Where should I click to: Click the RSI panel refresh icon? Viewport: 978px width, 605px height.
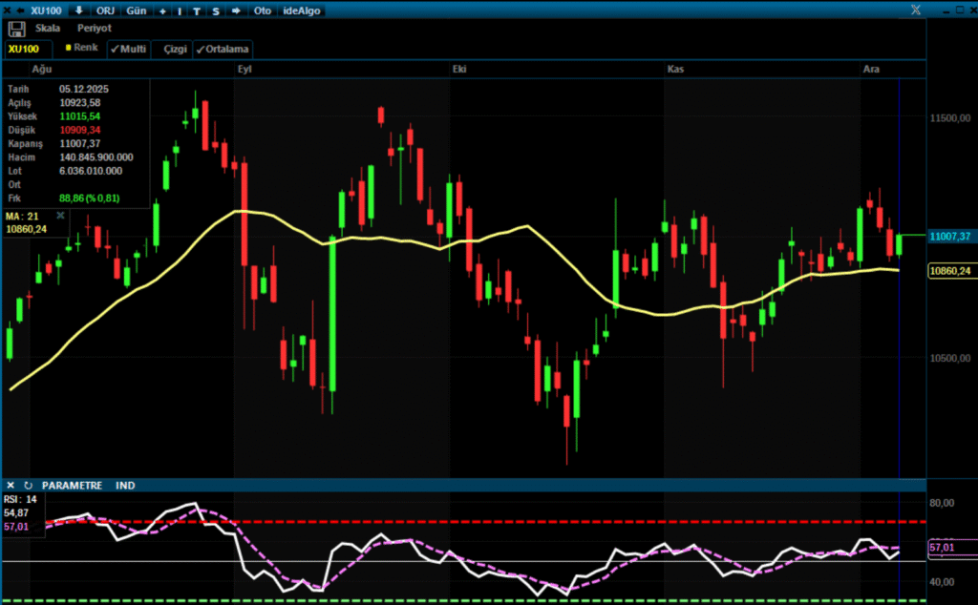pos(28,486)
